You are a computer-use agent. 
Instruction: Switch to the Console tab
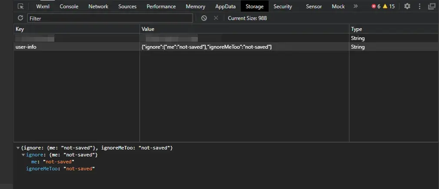click(x=69, y=7)
